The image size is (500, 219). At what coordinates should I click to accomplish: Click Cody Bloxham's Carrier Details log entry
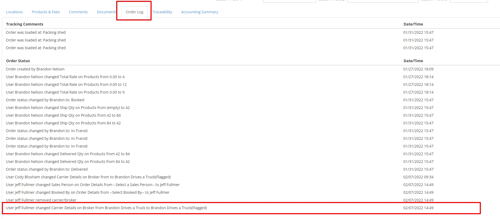(x=88, y=177)
